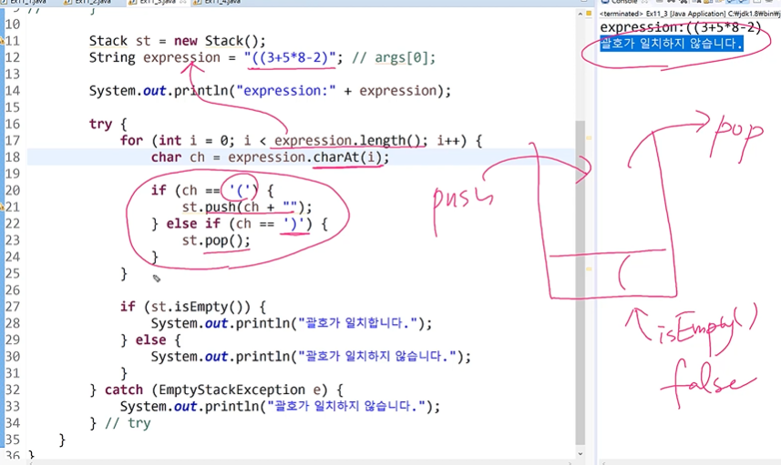
Task: Click 'st.push(ch + "");' on line 21
Action: pos(247,207)
